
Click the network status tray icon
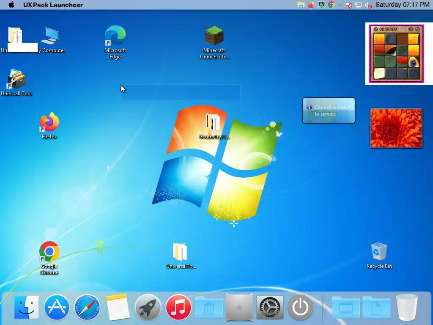coord(359,5)
